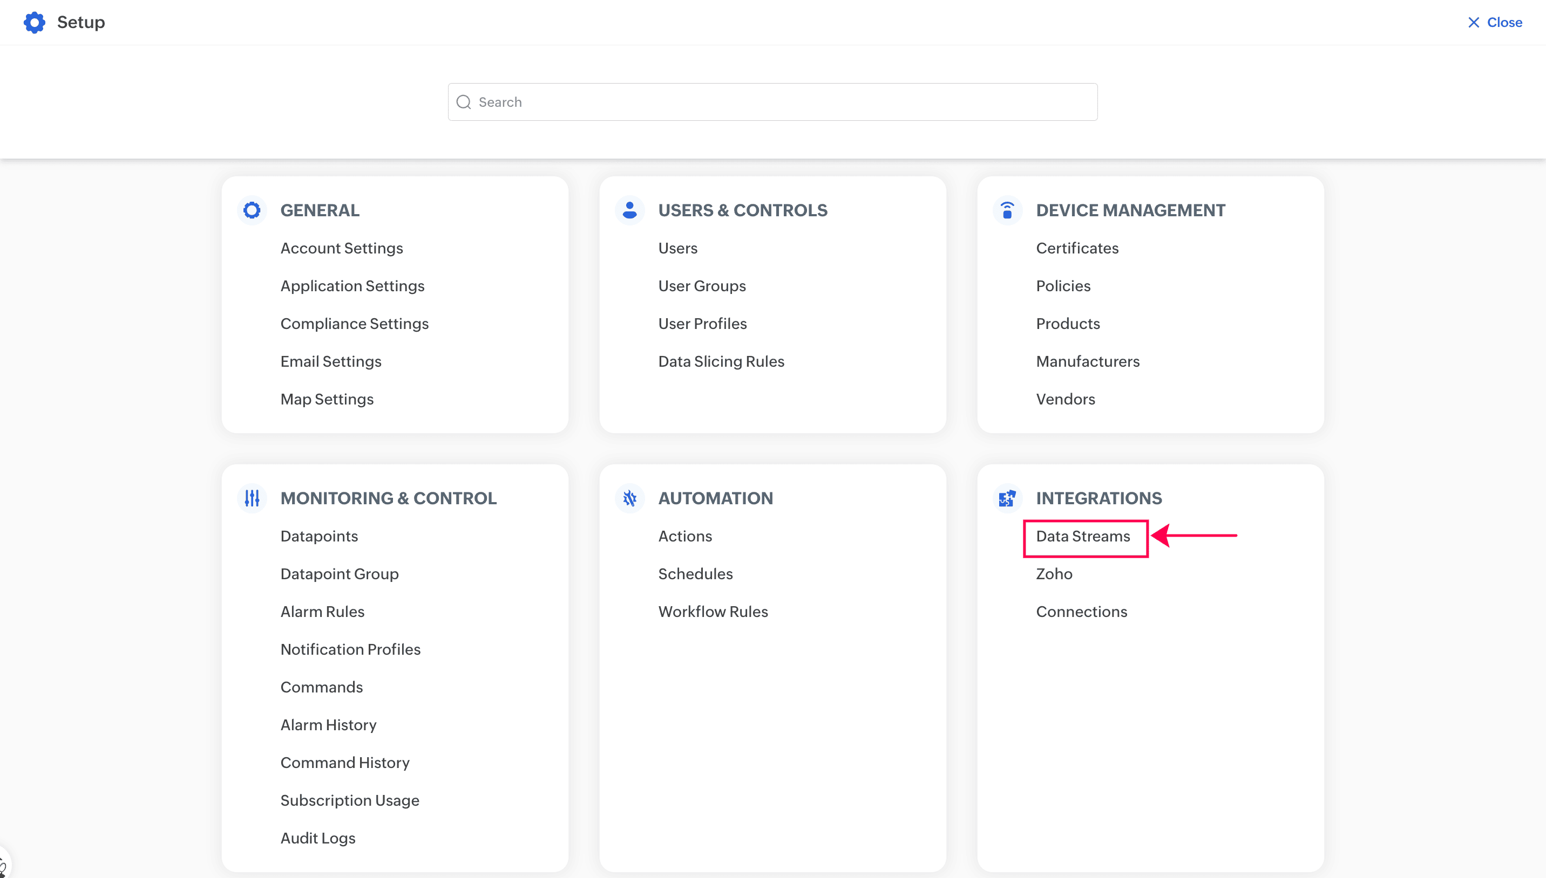Open Data Slicing Rules

(x=721, y=361)
